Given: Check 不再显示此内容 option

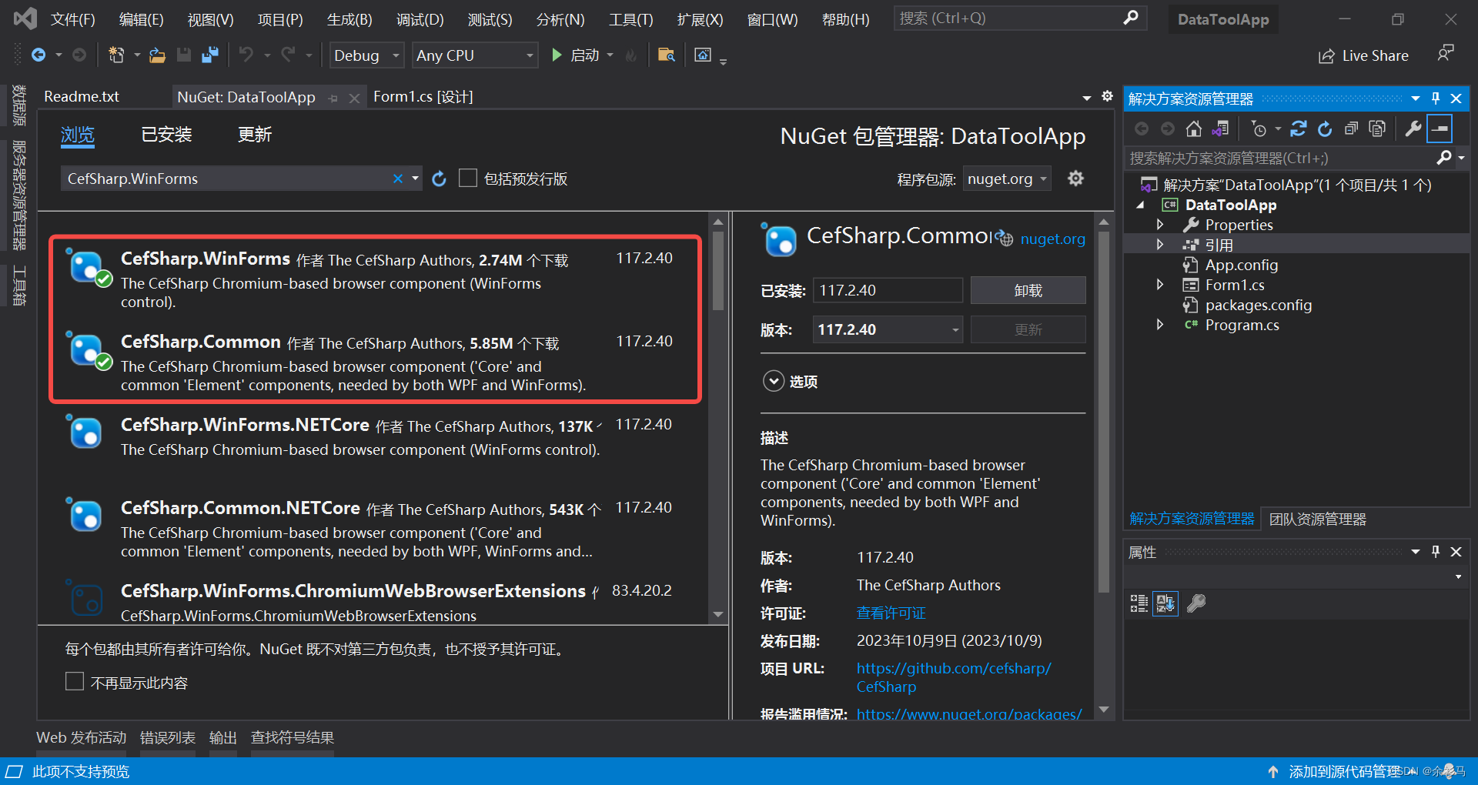Looking at the screenshot, I should pos(74,681).
